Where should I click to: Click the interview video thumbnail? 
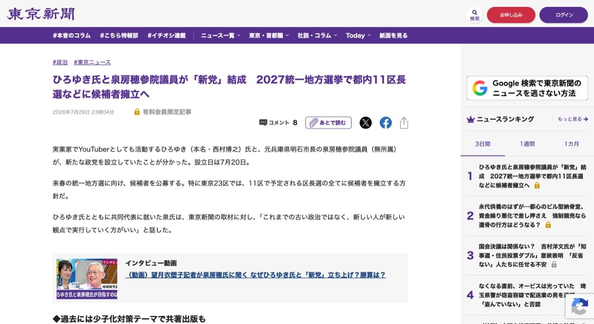87,279
